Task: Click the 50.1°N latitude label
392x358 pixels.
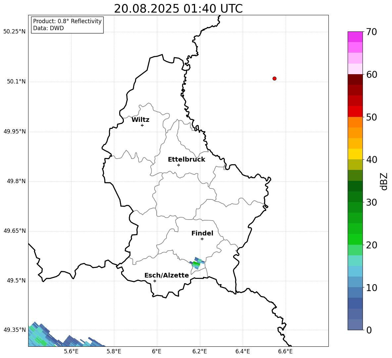Action: click(x=16, y=82)
